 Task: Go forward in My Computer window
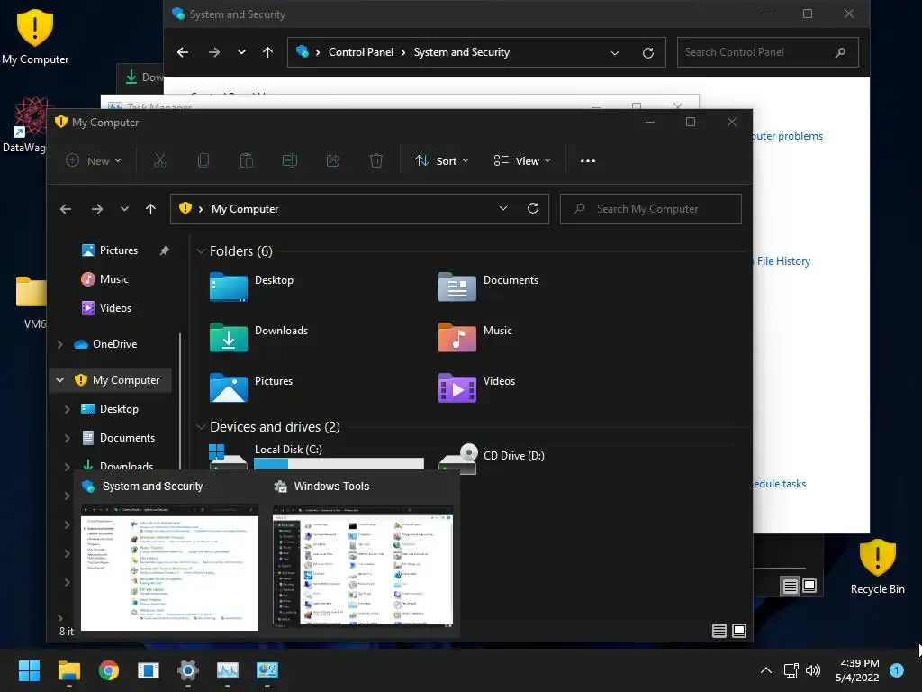(x=97, y=209)
